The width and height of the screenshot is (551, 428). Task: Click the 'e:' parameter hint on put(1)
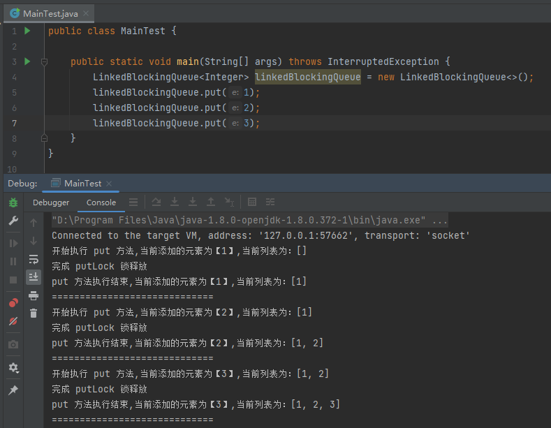pos(235,92)
